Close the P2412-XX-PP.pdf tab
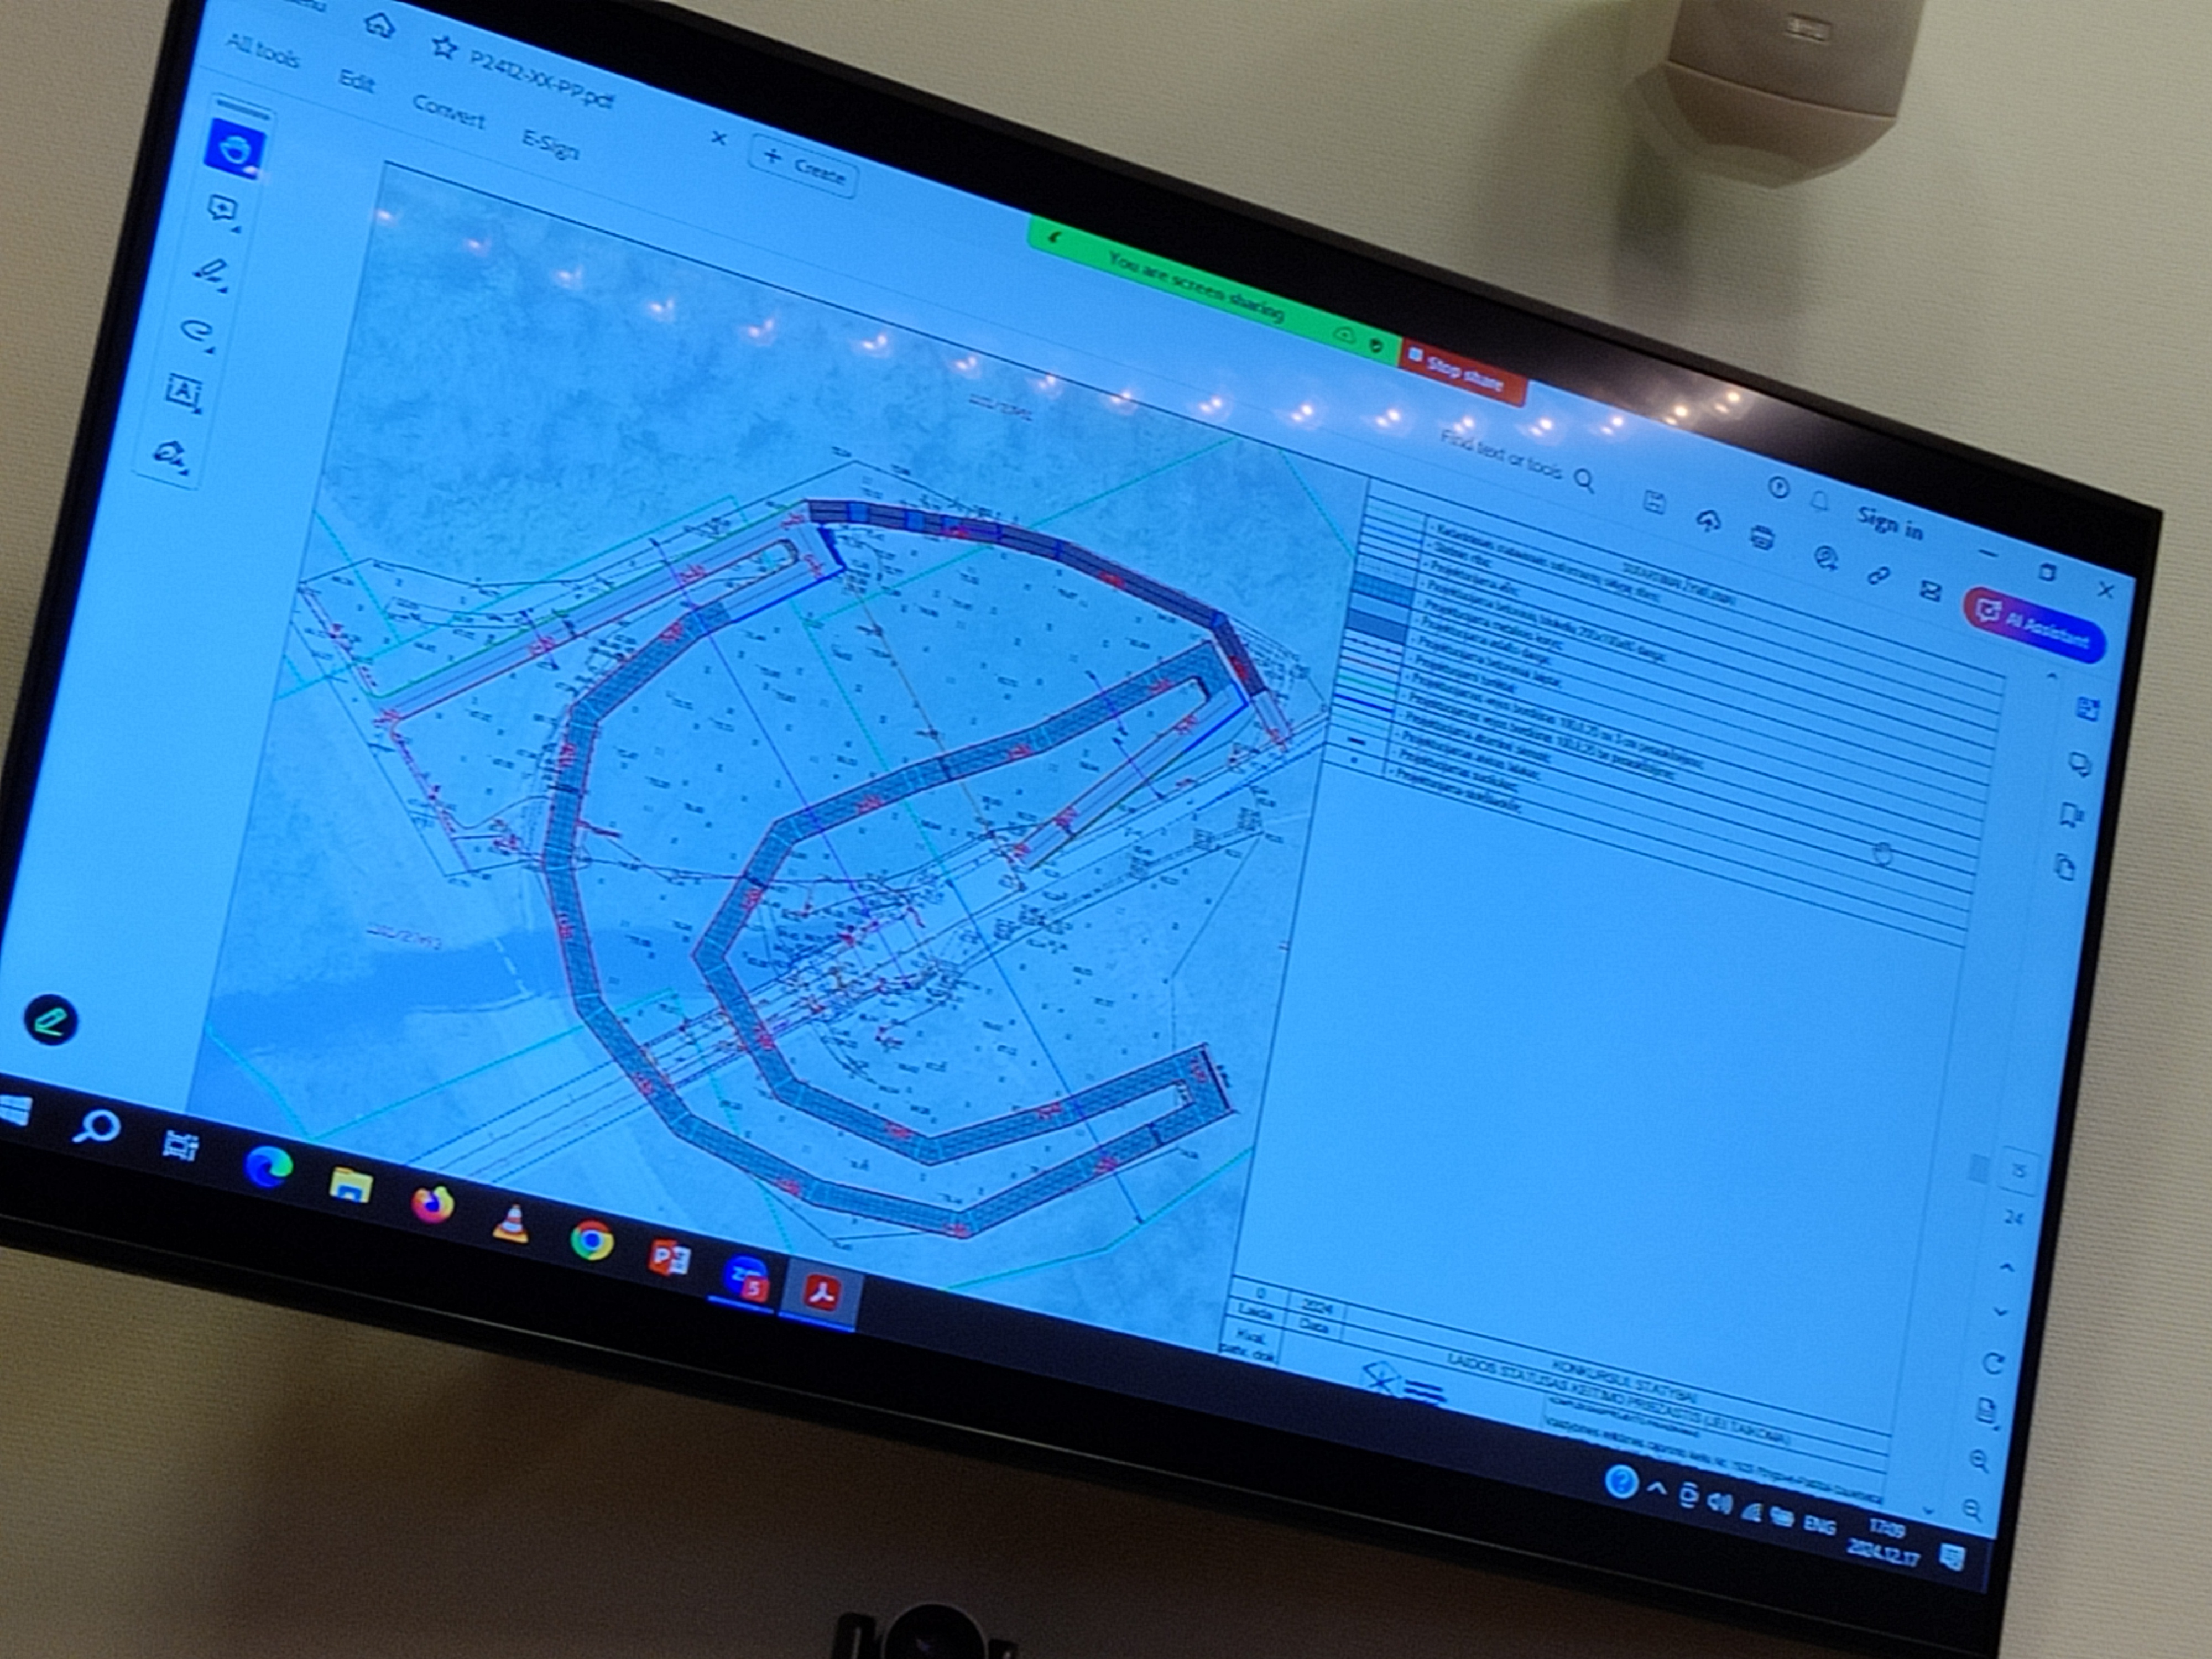This screenshot has height=1659, width=2212. 718,139
